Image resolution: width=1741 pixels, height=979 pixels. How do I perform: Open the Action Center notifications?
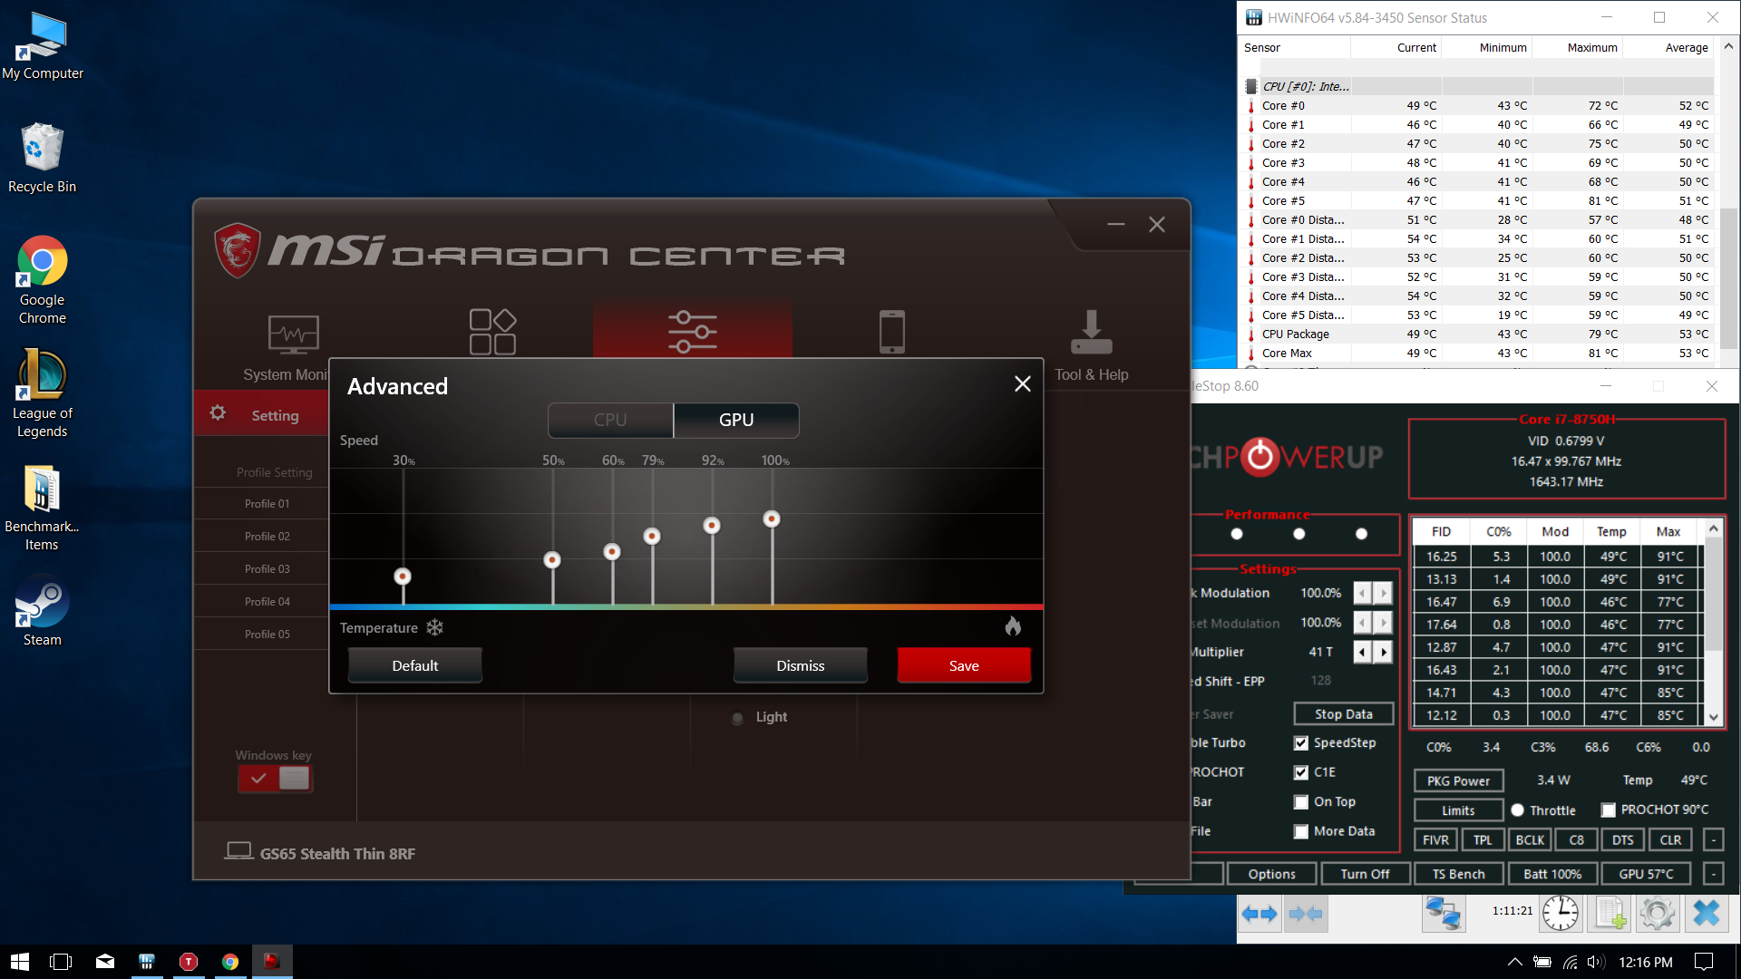point(1704,962)
